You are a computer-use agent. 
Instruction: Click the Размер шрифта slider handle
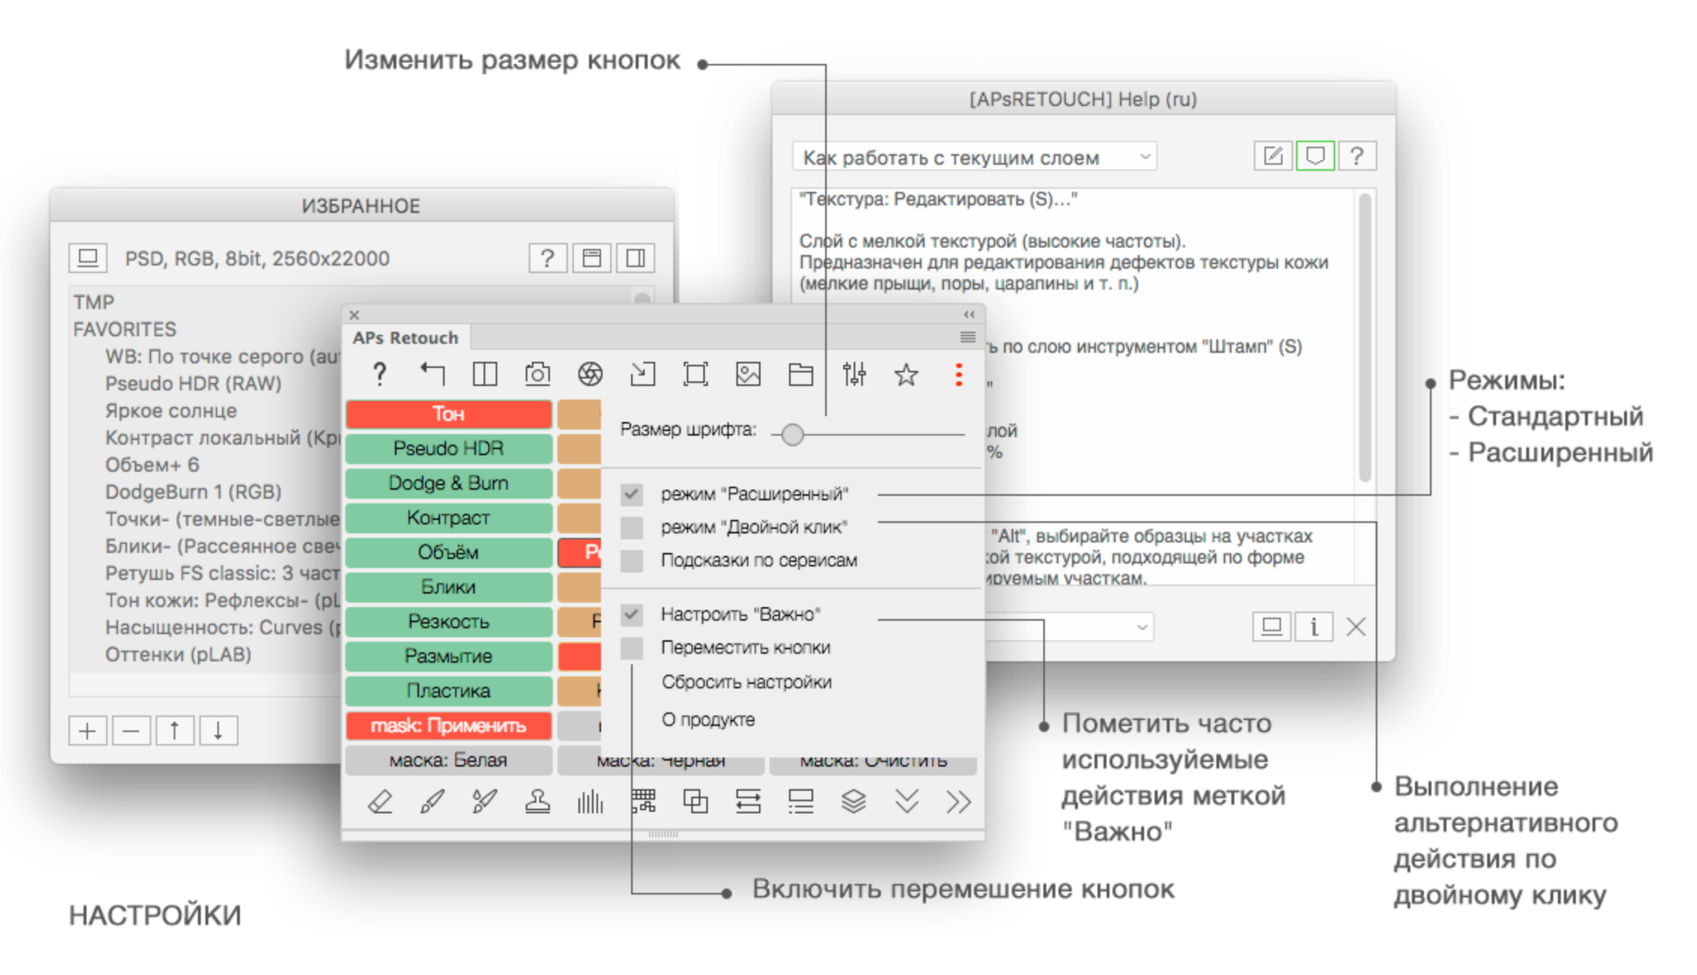[x=792, y=434]
